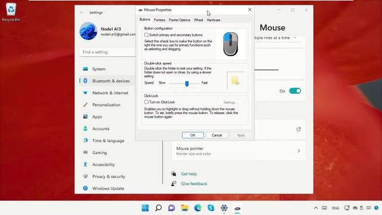
Task: Click the Get help headset icon
Action: [x=174, y=174]
